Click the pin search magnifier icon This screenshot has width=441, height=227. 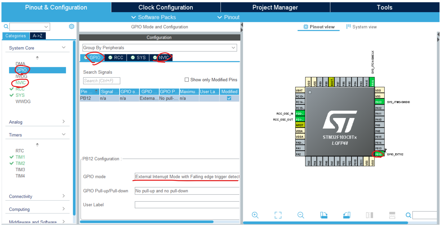(x=408, y=215)
